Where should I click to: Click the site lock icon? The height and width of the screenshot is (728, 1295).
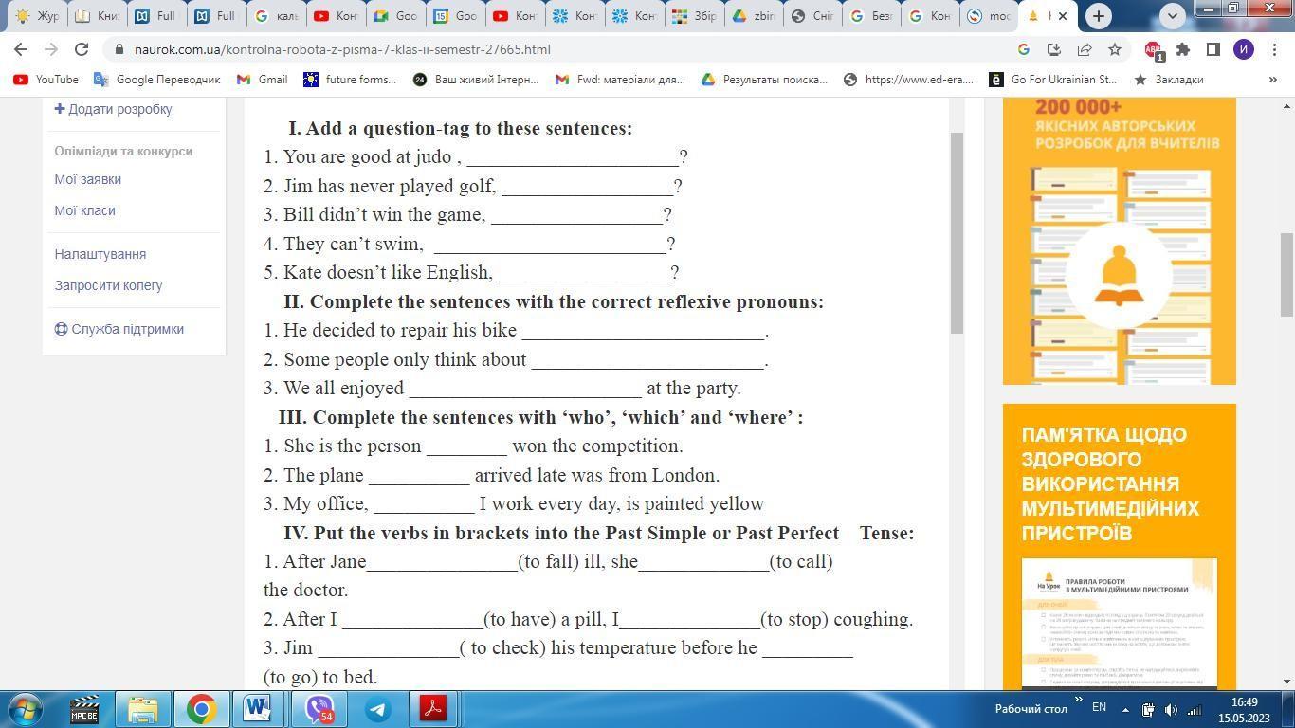click(119, 49)
